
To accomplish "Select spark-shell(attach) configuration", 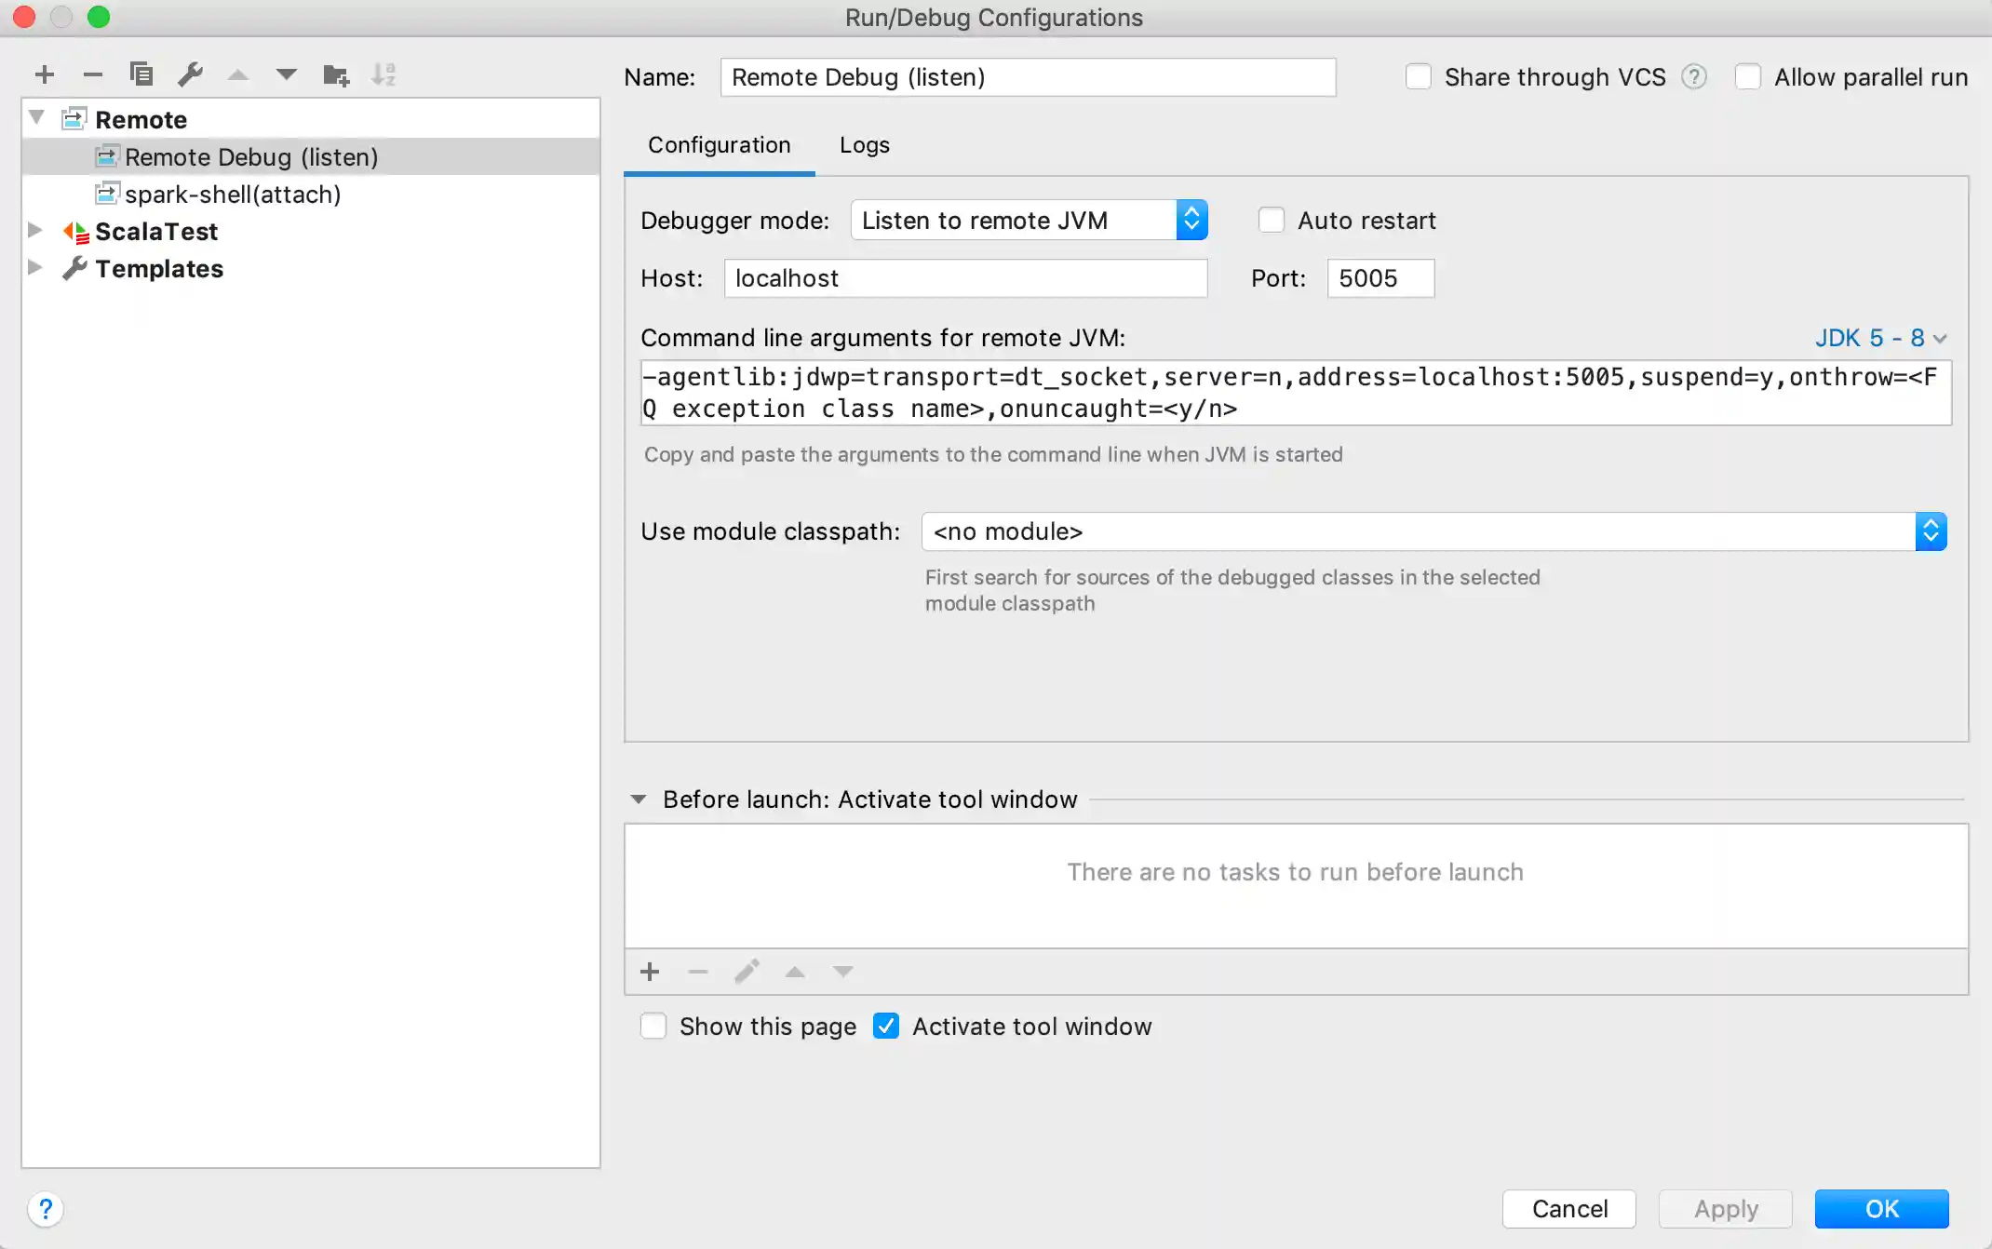I will click(x=233, y=195).
